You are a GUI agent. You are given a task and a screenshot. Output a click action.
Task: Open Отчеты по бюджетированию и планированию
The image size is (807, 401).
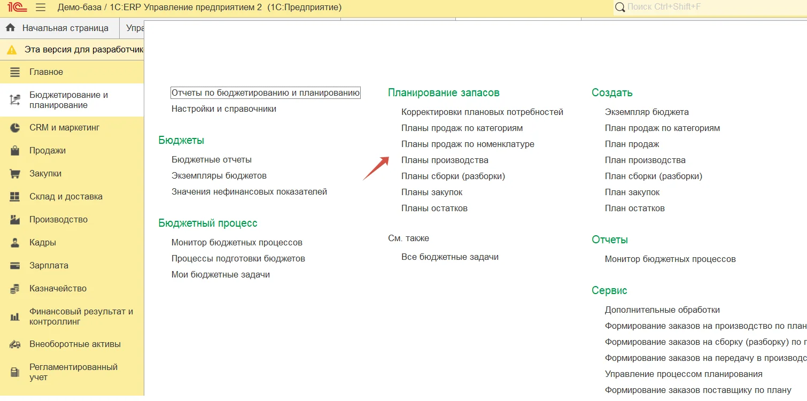point(266,93)
